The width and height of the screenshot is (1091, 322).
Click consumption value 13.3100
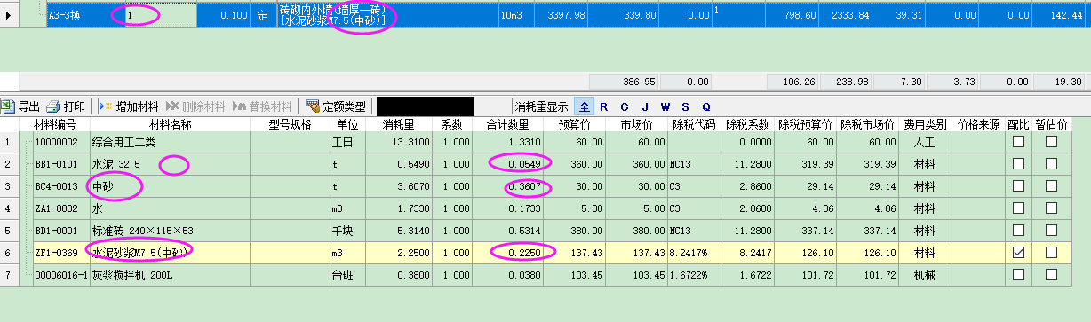pyautogui.click(x=399, y=142)
